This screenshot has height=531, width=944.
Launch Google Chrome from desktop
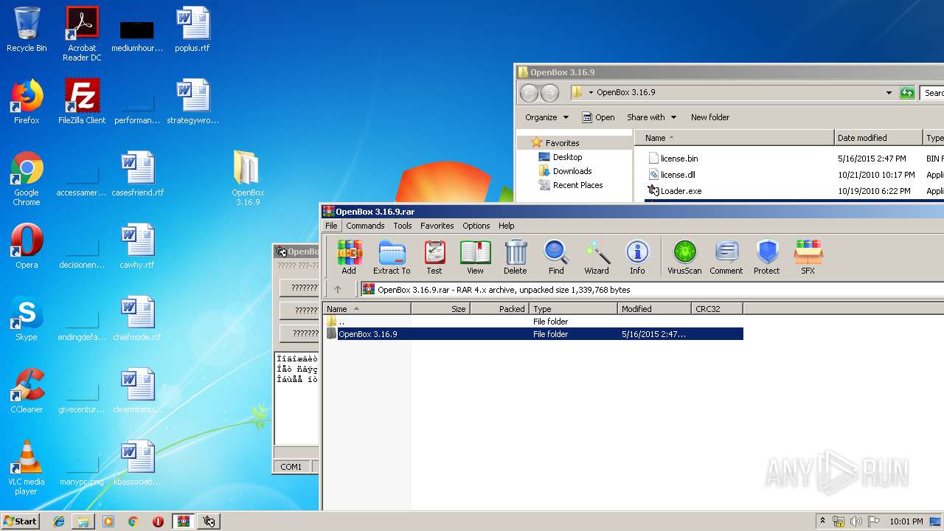tap(27, 178)
